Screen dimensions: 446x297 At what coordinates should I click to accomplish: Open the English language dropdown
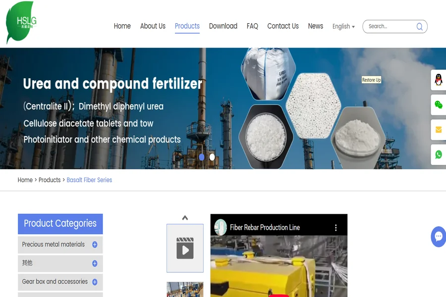coord(343,27)
